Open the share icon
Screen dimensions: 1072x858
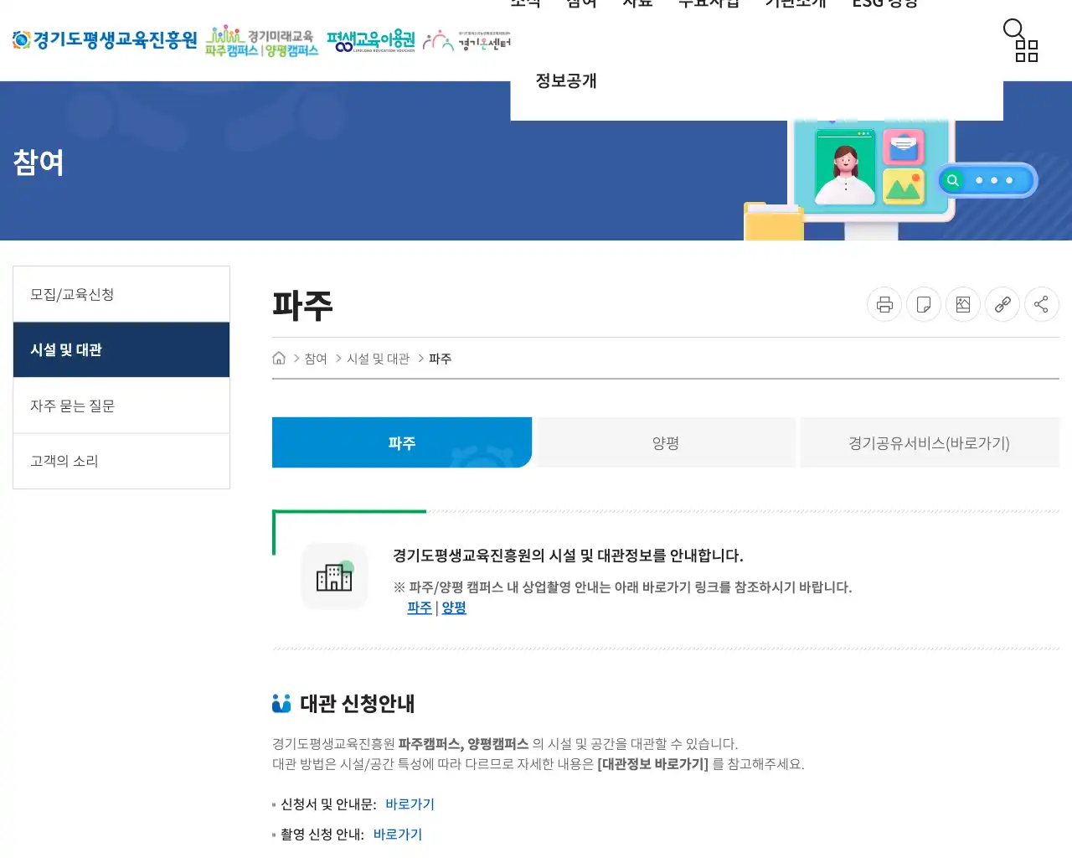click(1042, 304)
